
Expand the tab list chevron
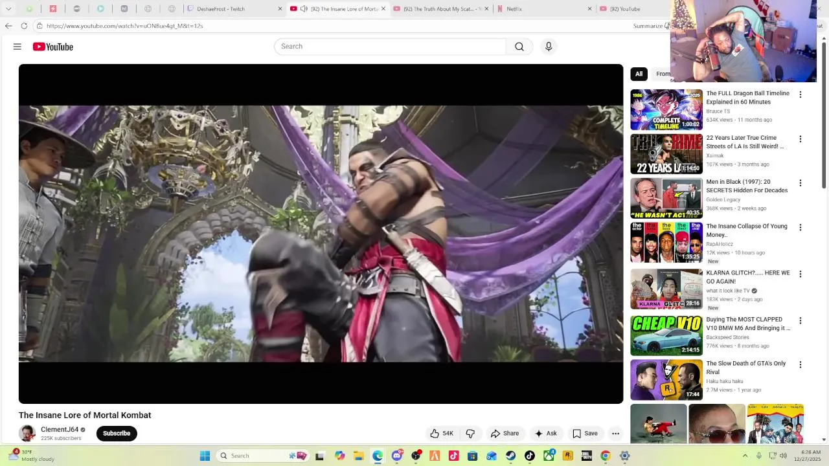pyautogui.click(x=7, y=9)
